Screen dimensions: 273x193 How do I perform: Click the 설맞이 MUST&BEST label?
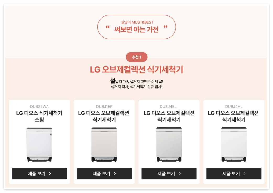point(137,22)
